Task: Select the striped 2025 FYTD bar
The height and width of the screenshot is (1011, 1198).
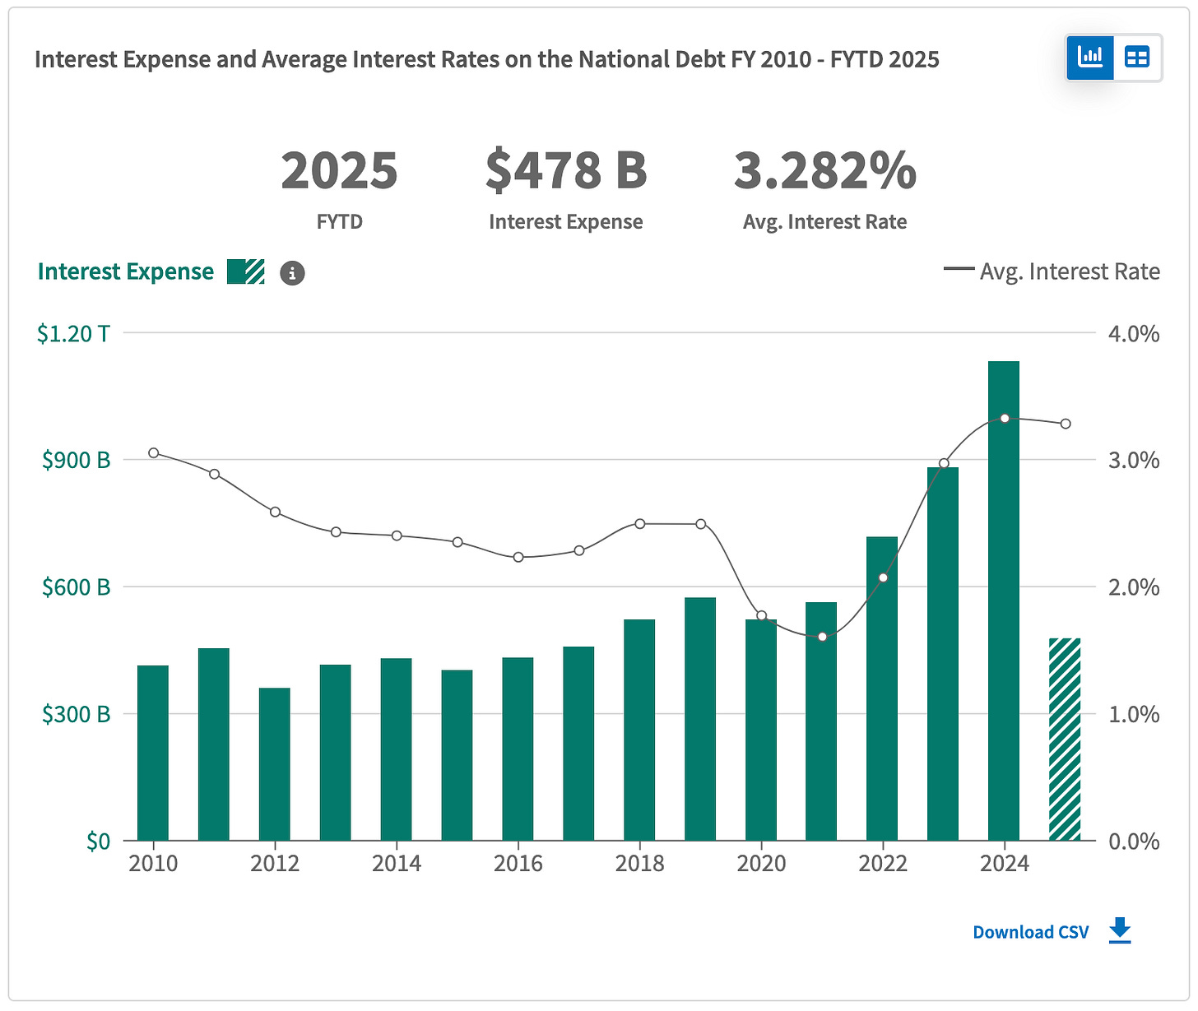Action: pos(1065,739)
